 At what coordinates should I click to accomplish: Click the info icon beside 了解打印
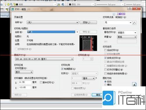[114, 14]
